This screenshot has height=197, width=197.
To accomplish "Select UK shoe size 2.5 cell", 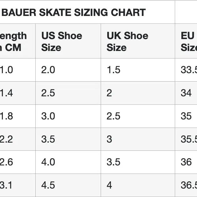I will pos(138,116).
